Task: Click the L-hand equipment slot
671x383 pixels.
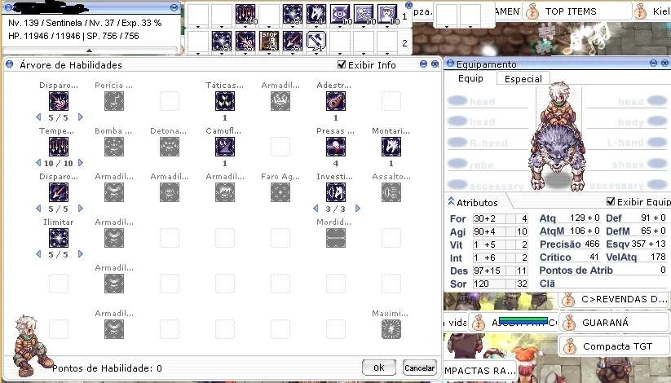Action: [x=626, y=143]
